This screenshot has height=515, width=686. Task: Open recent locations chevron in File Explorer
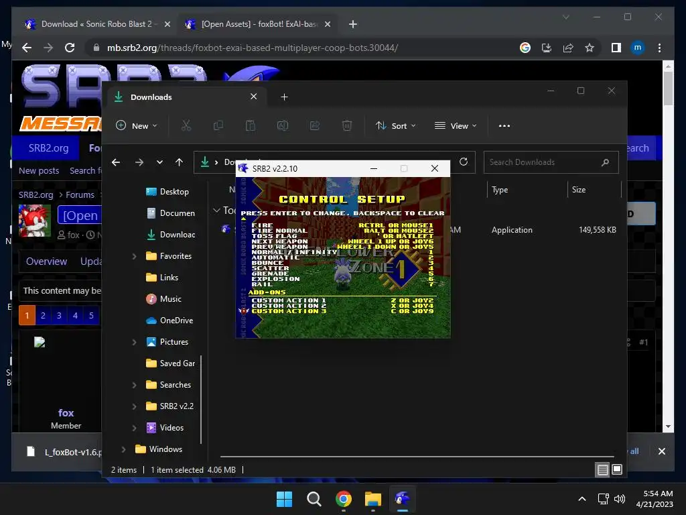[159, 162]
